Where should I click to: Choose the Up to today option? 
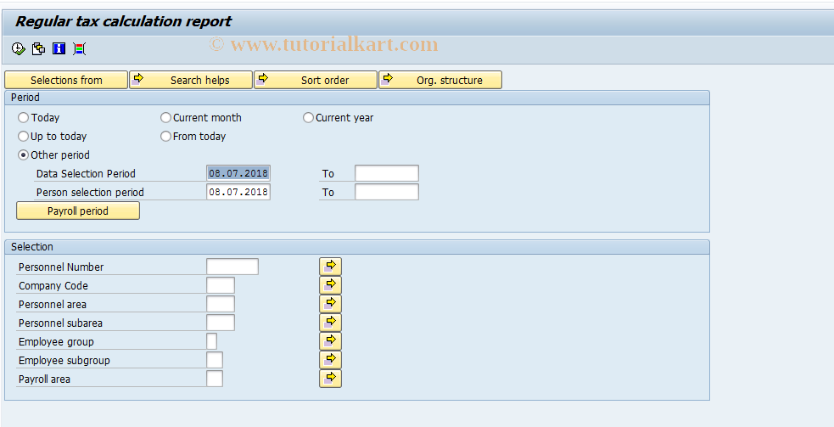tap(24, 137)
